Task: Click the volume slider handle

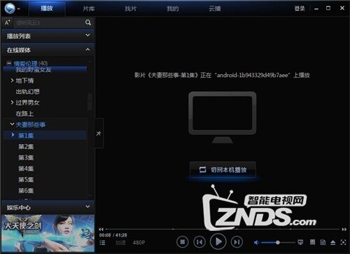Action: point(278,243)
